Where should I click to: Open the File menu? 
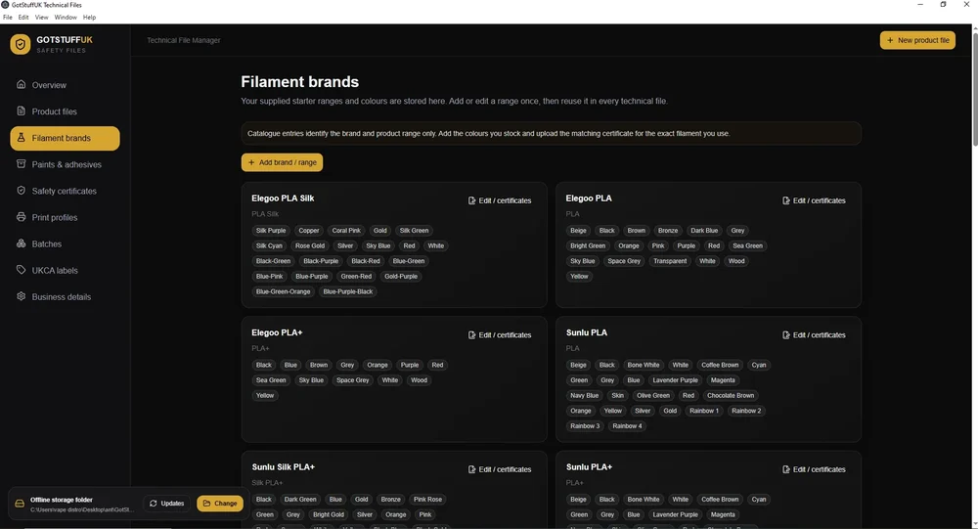pyautogui.click(x=8, y=18)
